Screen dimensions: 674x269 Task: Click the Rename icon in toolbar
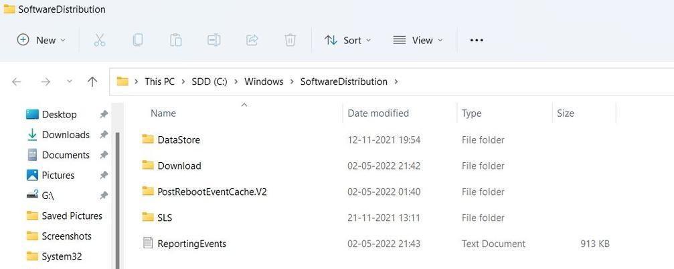click(x=214, y=40)
